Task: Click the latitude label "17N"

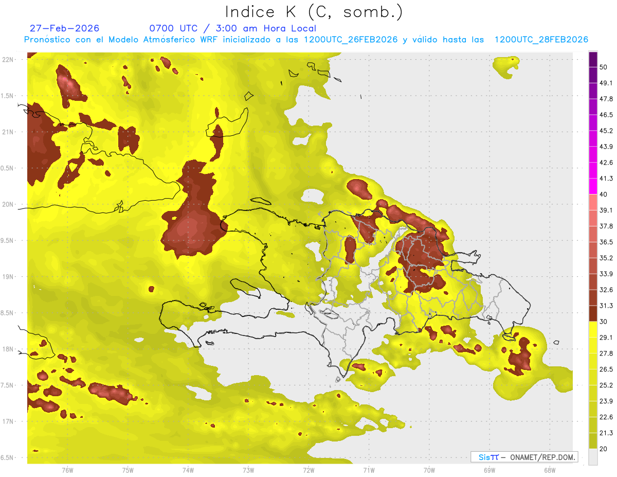Action: click(x=9, y=421)
